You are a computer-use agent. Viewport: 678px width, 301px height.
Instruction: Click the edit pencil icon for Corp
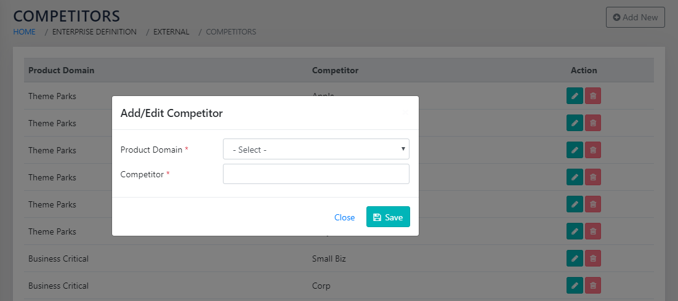click(575, 286)
